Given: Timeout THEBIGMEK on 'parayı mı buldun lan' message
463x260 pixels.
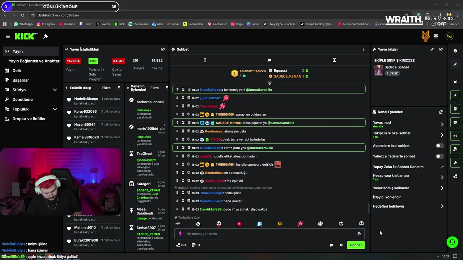Looking at the screenshot, I should click(183, 114).
